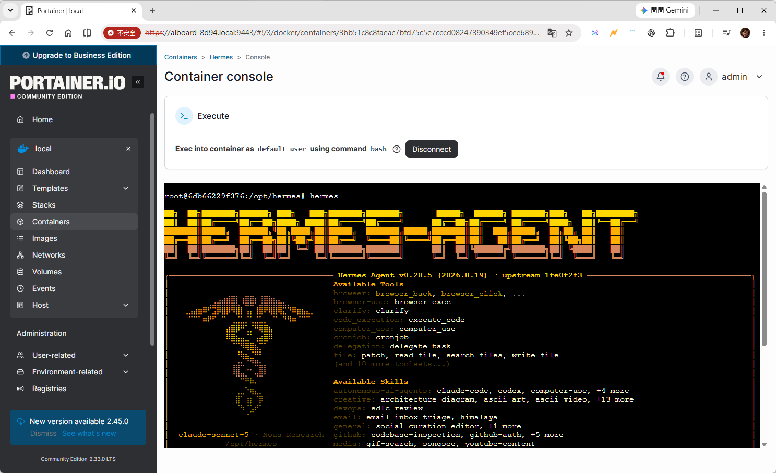View Events in the sidebar

[74, 288]
